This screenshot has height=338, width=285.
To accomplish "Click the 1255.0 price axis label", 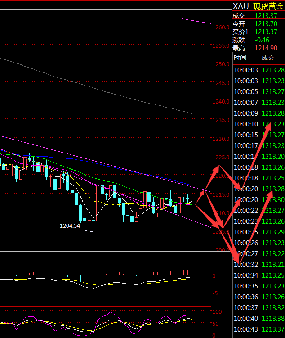I will 221,46.
